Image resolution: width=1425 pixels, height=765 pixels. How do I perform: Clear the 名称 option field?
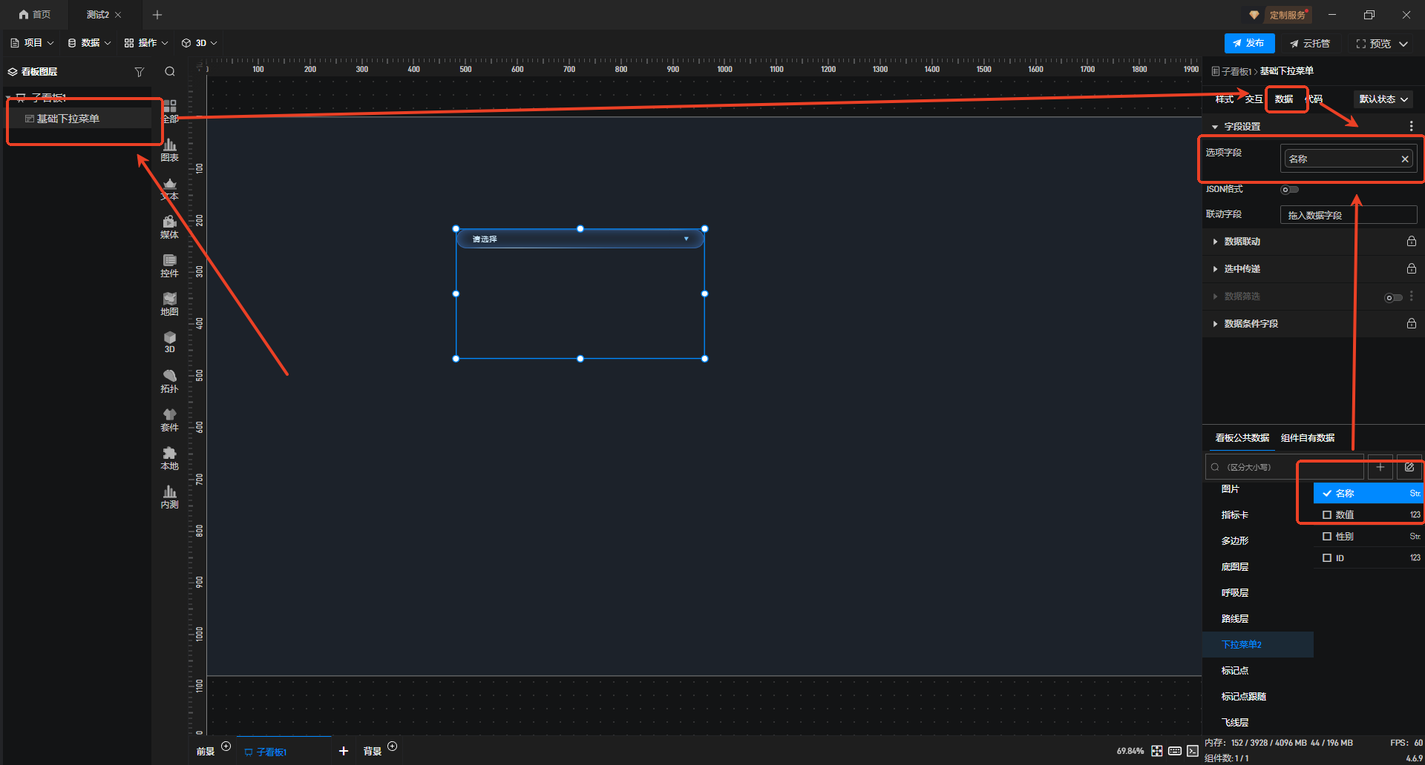(x=1404, y=159)
